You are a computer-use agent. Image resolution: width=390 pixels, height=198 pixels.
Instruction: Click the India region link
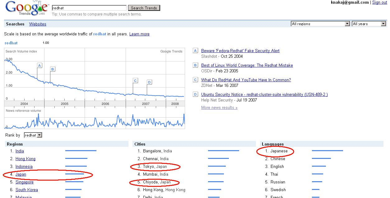pos(20,151)
